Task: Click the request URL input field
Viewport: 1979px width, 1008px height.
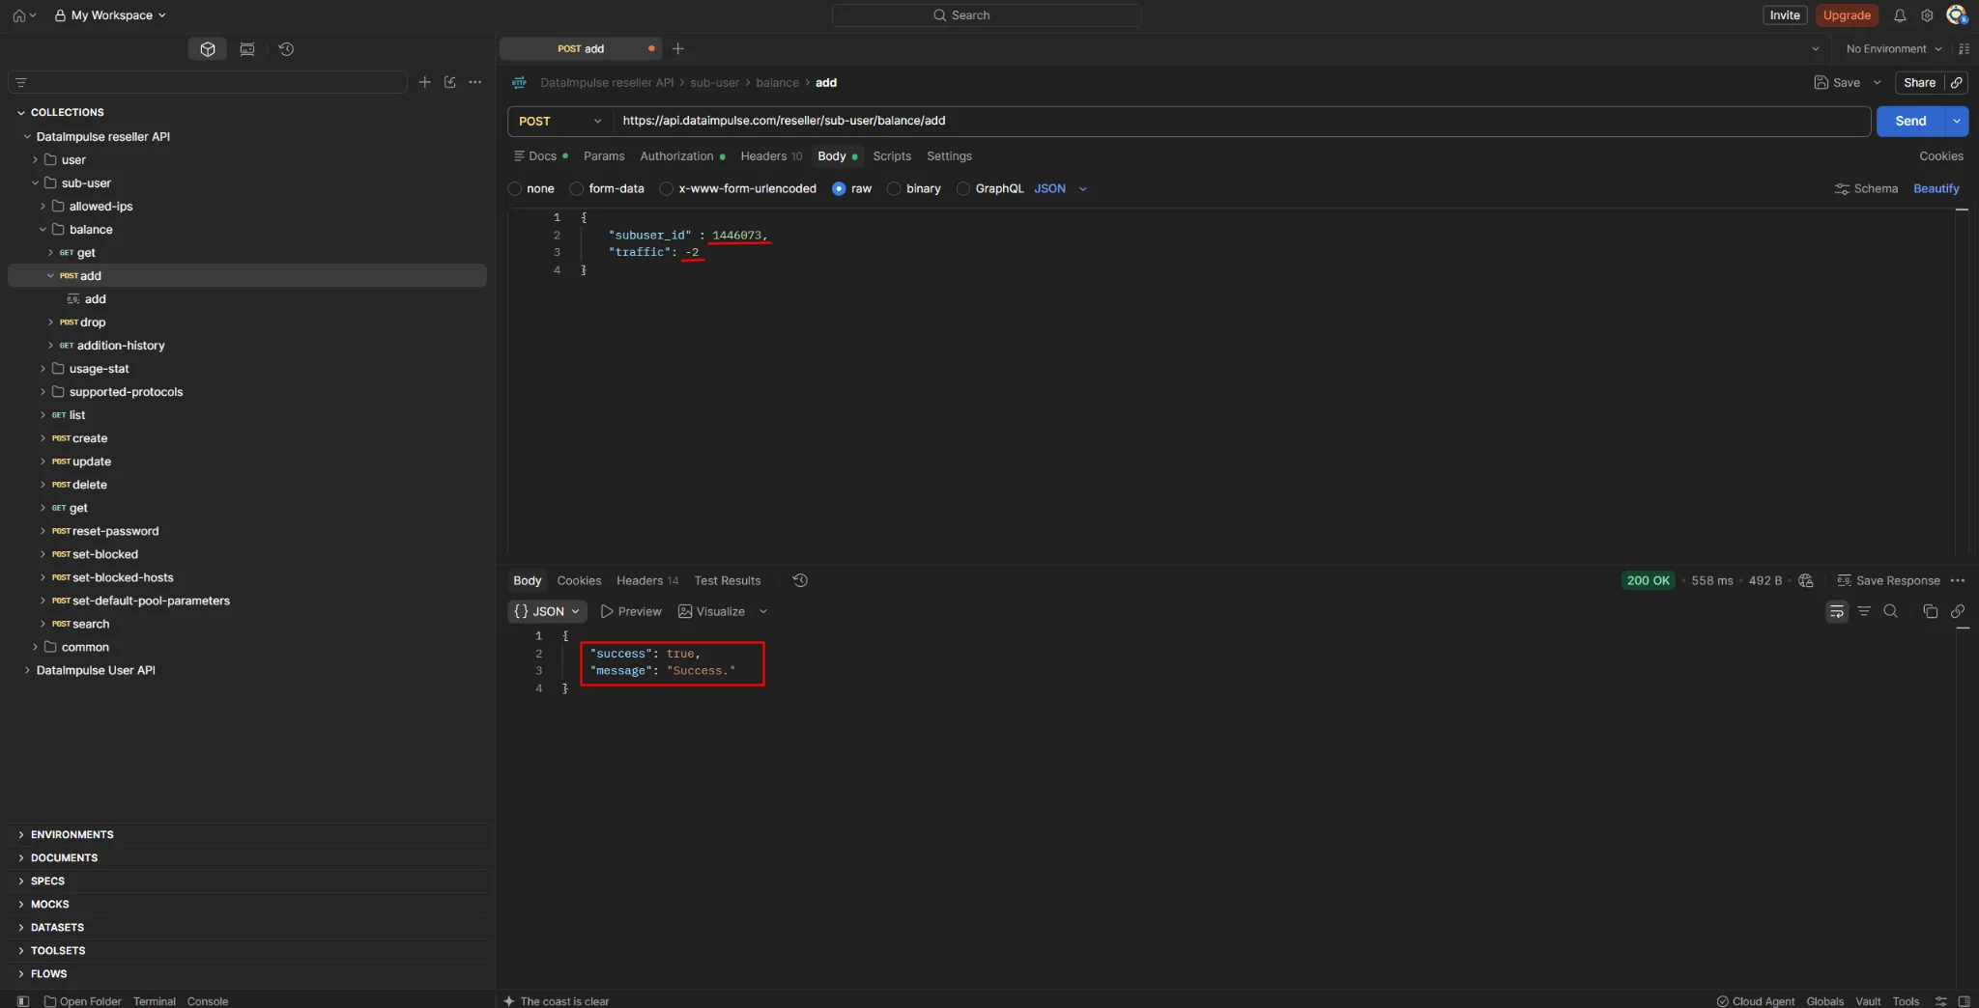Action: [x=1242, y=121]
